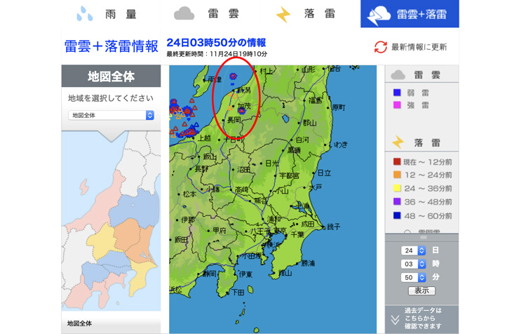Click the blue 弱雷 color swatch
519x334 pixels.
[x=397, y=93]
